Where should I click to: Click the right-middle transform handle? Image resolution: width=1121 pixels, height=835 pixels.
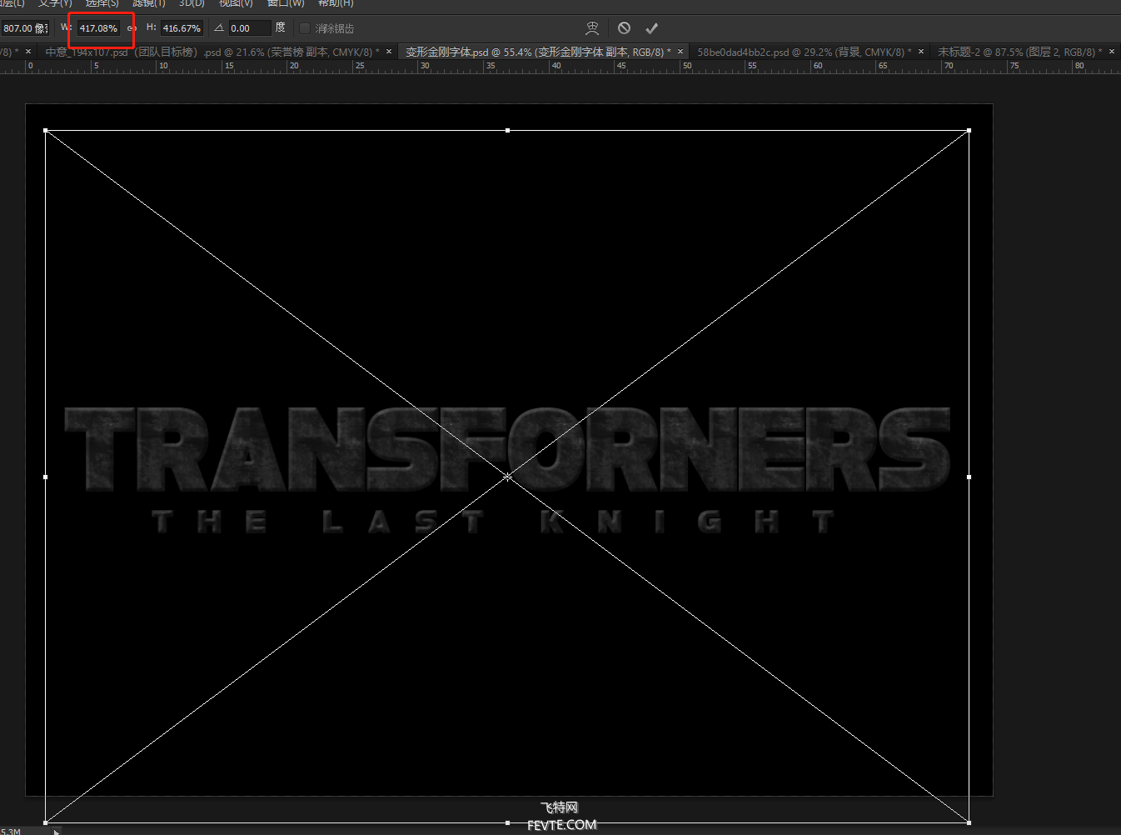969,477
